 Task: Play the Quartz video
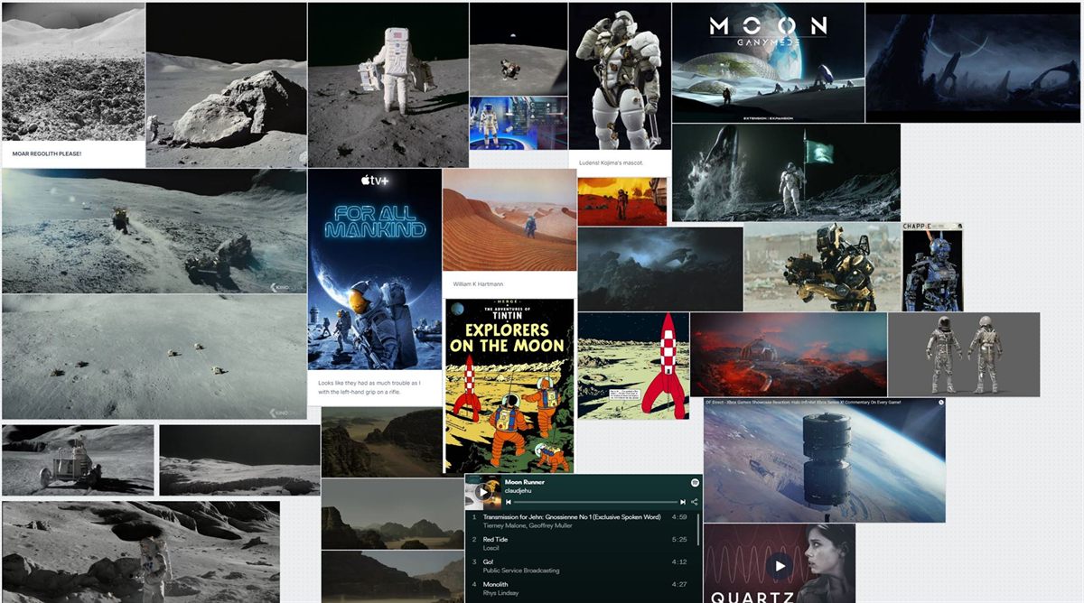[x=779, y=567]
